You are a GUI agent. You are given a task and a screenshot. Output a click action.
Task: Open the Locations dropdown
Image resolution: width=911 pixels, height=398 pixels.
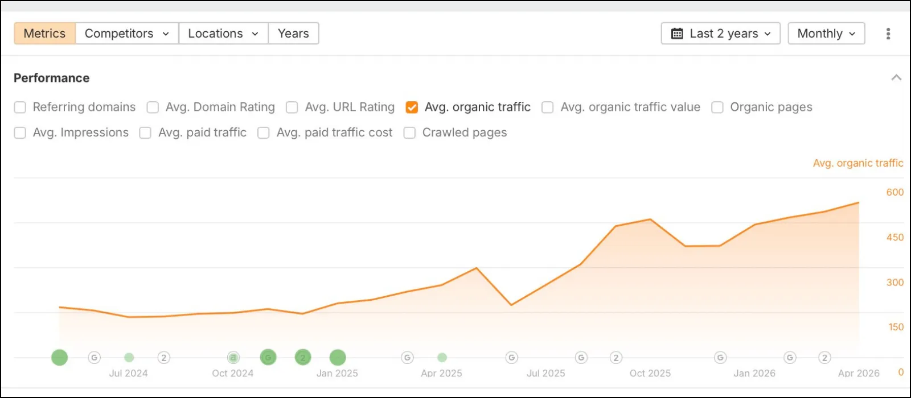click(x=223, y=34)
